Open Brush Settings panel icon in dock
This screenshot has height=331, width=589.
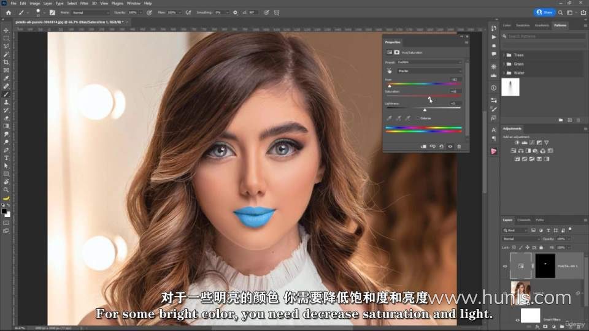(x=493, y=109)
